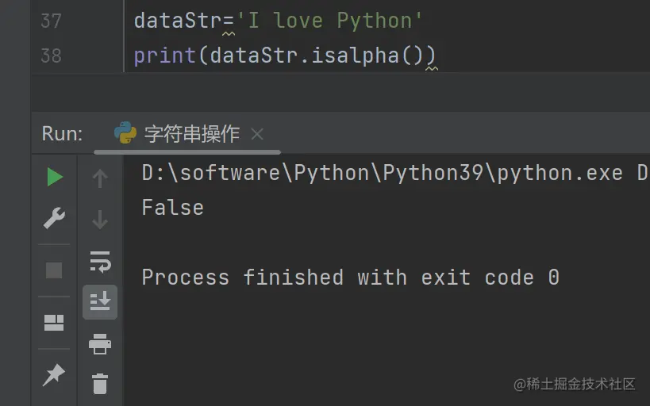Screen dimensions: 650x406
Task: Click the Run: panel label
Action: (62, 134)
